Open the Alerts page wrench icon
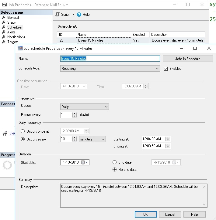The image size is (216, 220). pos(4,32)
